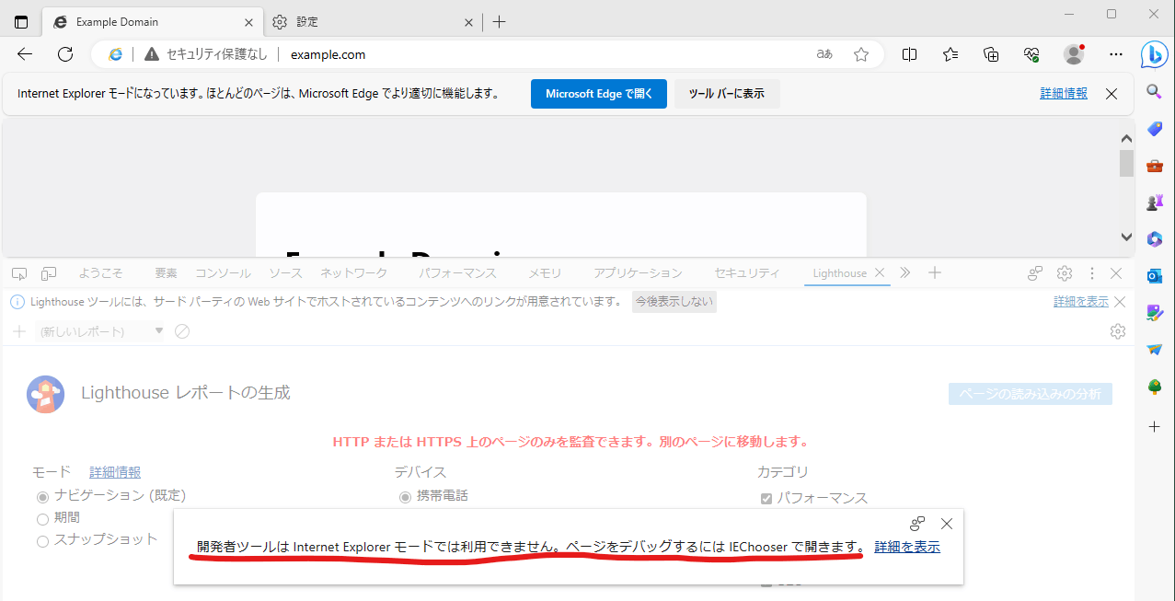Click ツール バーに表示 button

pyautogui.click(x=727, y=94)
